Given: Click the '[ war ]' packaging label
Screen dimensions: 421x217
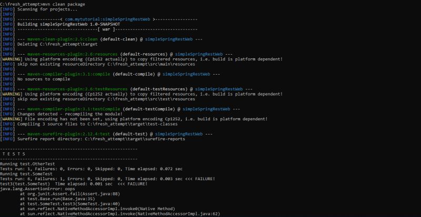Looking at the screenshot, I should (106, 29).
